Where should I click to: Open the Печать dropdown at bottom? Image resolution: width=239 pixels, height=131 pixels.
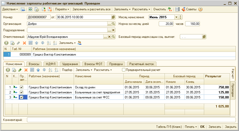click(x=191, y=127)
